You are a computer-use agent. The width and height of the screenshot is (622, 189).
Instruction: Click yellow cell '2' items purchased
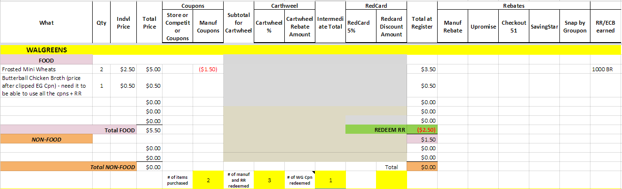pyautogui.click(x=208, y=180)
